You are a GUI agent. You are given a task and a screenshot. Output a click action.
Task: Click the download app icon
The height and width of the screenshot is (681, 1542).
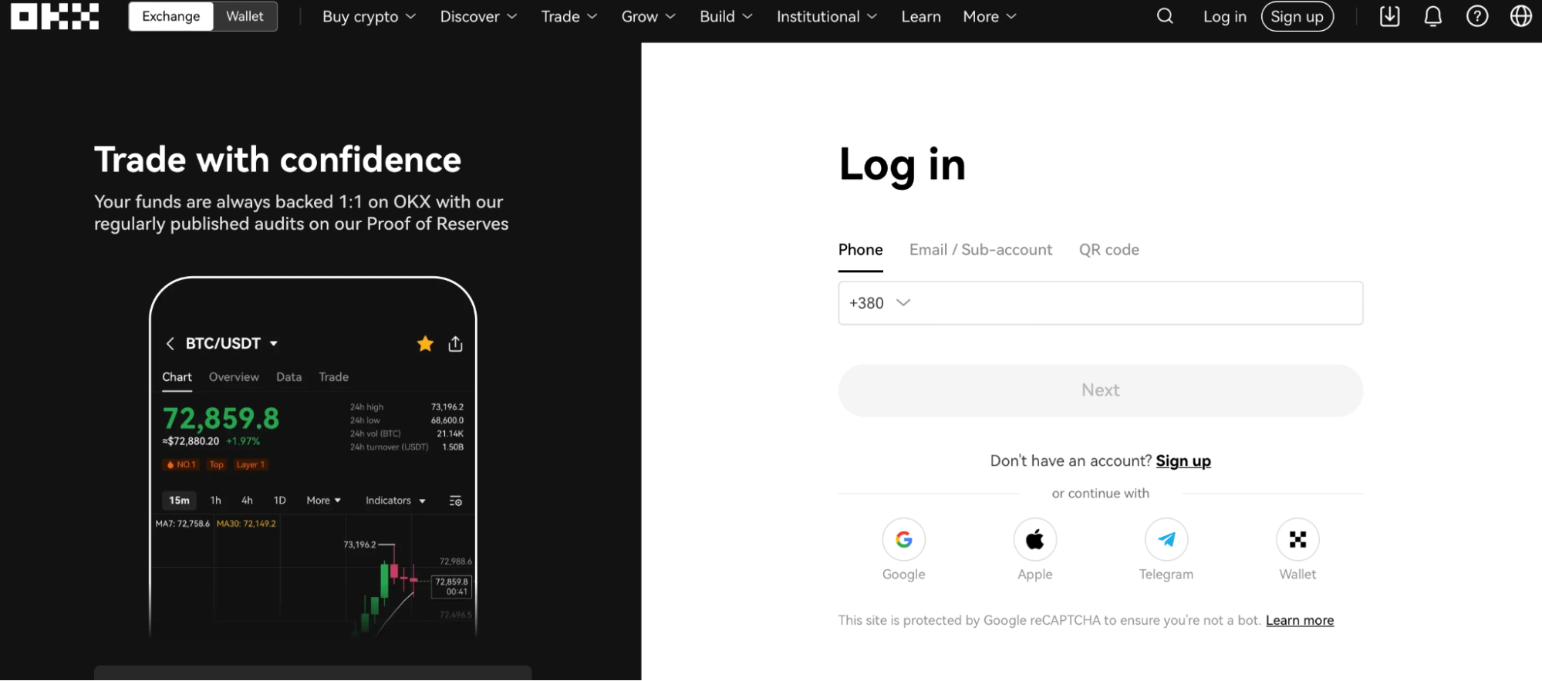click(x=1388, y=16)
